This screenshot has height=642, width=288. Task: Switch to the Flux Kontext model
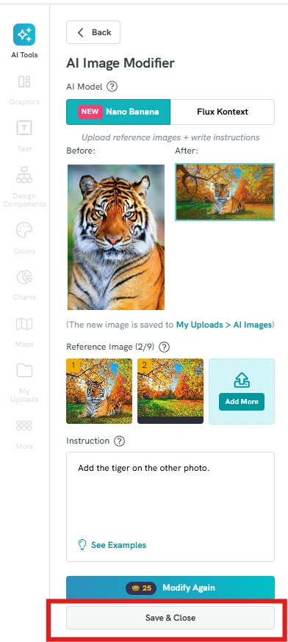223,112
